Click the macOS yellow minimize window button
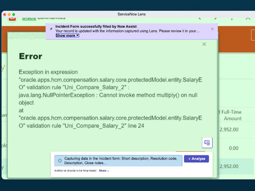This screenshot has width=255, height=191. coord(9,14)
